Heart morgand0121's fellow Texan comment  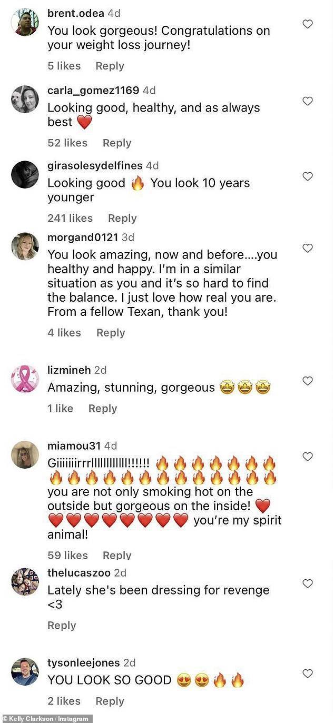(307, 248)
